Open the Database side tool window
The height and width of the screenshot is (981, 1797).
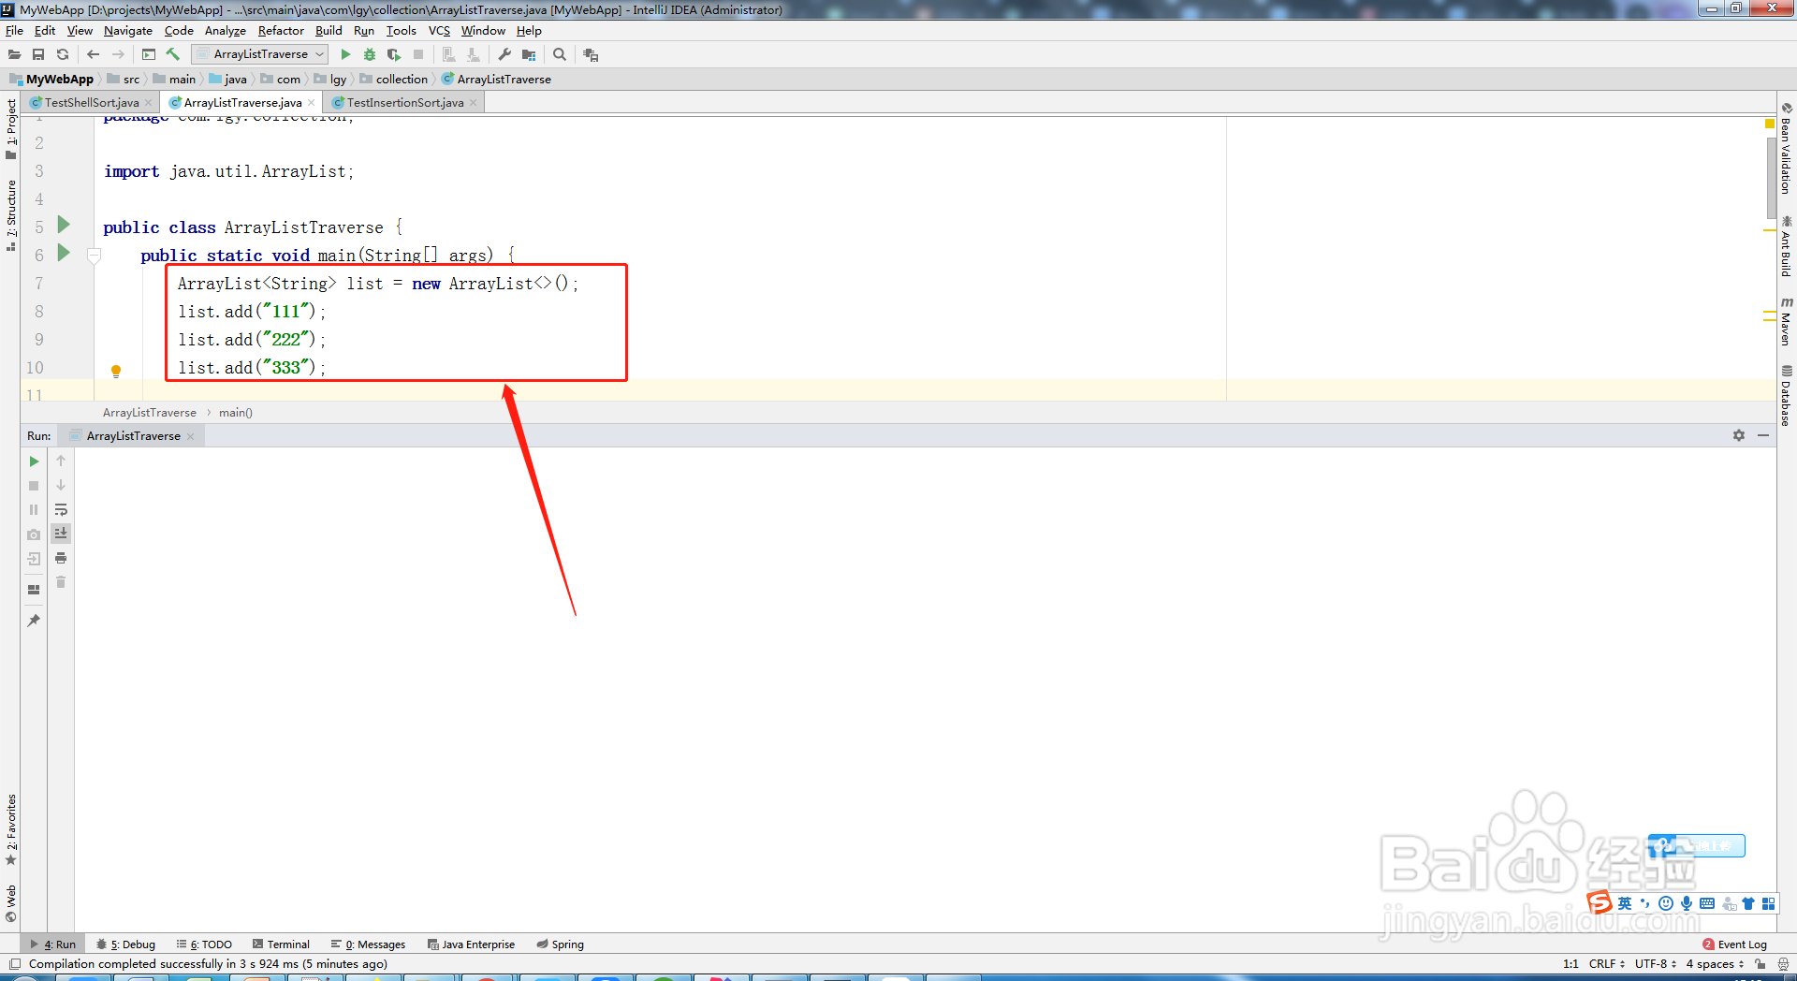point(1787,395)
